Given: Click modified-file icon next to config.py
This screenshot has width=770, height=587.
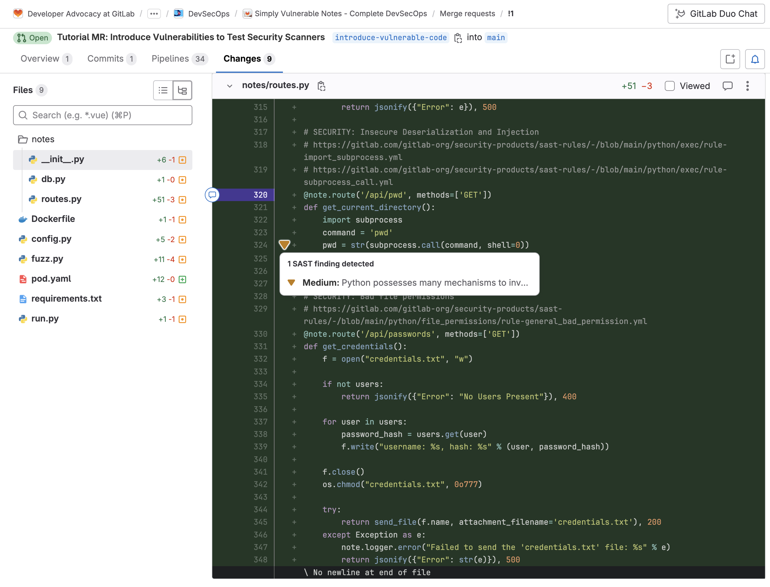Looking at the screenshot, I should [x=182, y=240].
